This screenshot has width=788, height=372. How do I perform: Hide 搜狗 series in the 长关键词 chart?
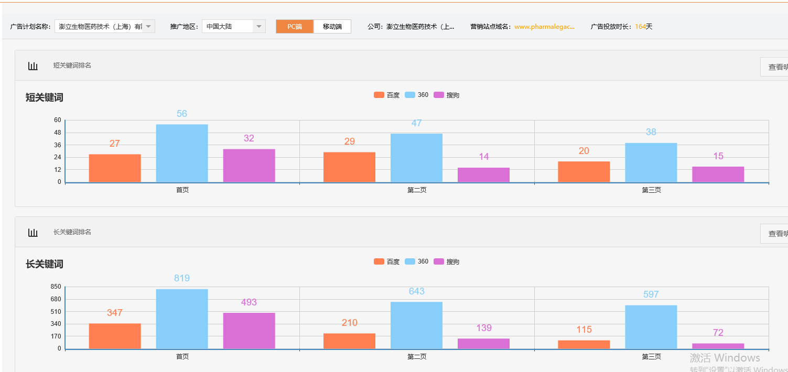click(446, 262)
